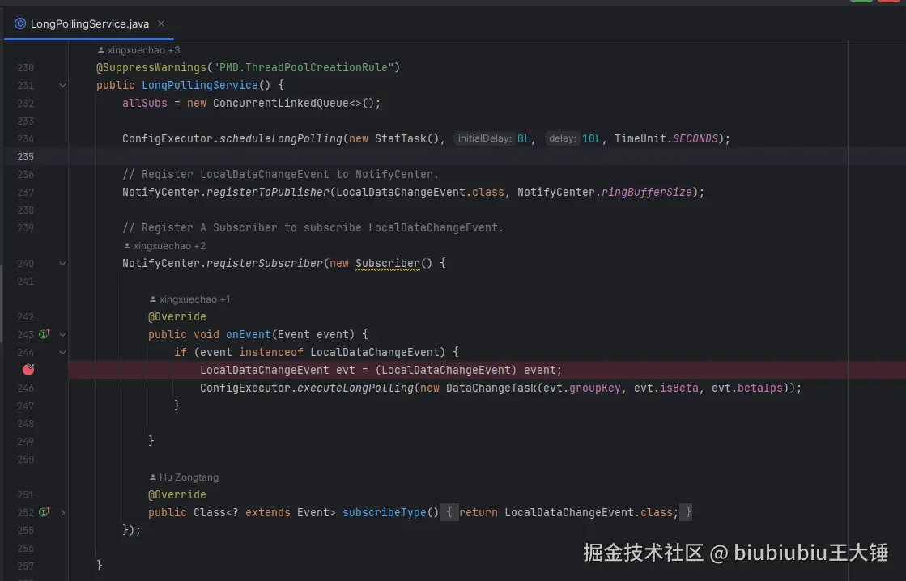Image resolution: width=906 pixels, height=581 pixels.
Task: Click the @SuppressWarnings annotation
Action: [x=151, y=68]
